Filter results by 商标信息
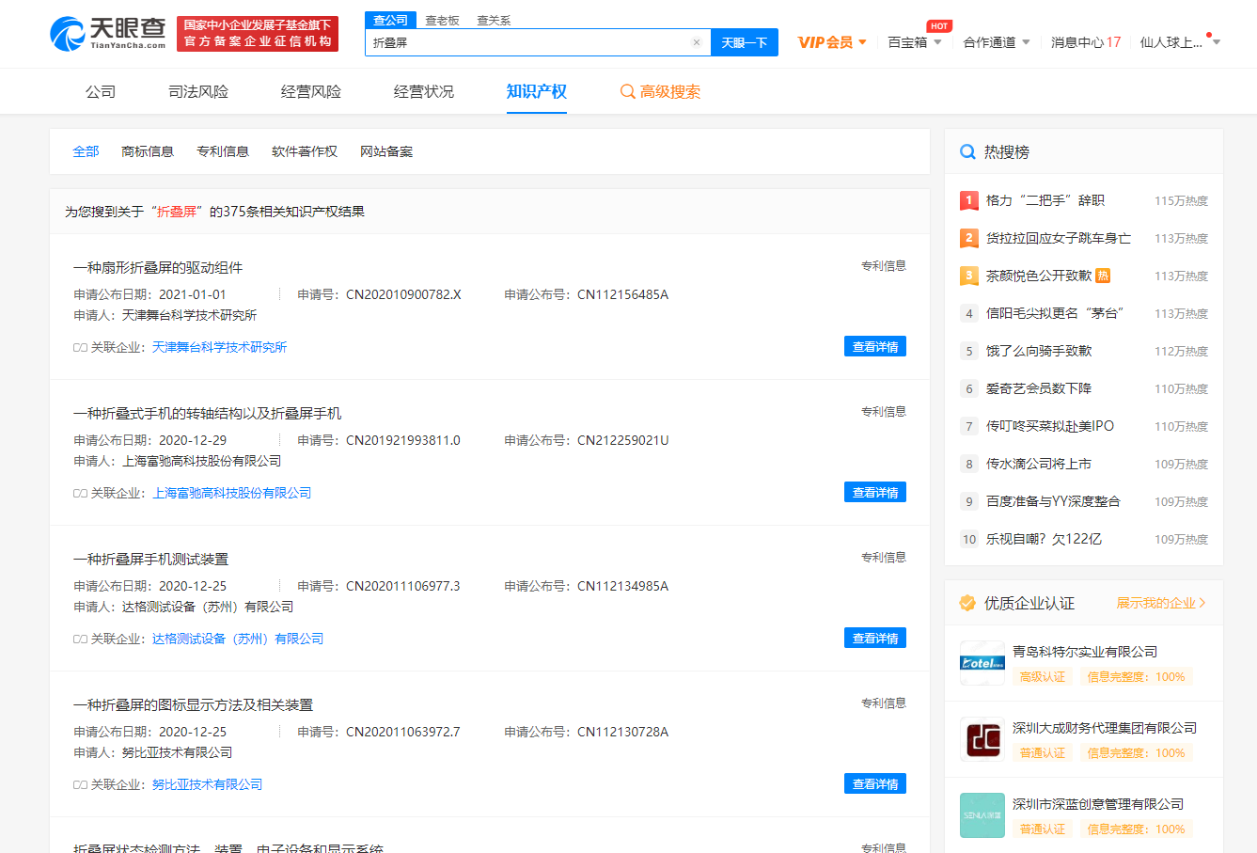1257x853 pixels. click(x=148, y=151)
